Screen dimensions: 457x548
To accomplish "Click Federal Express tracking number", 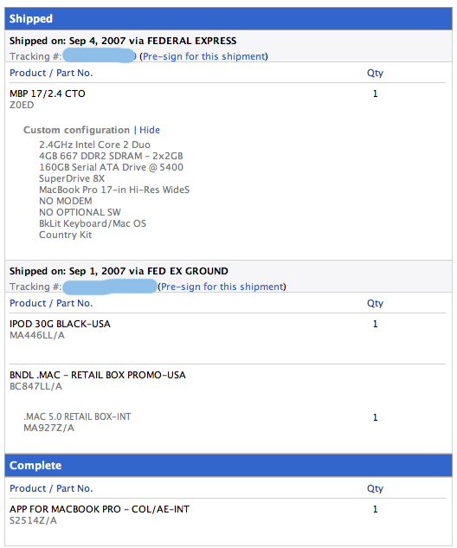I will [100, 56].
